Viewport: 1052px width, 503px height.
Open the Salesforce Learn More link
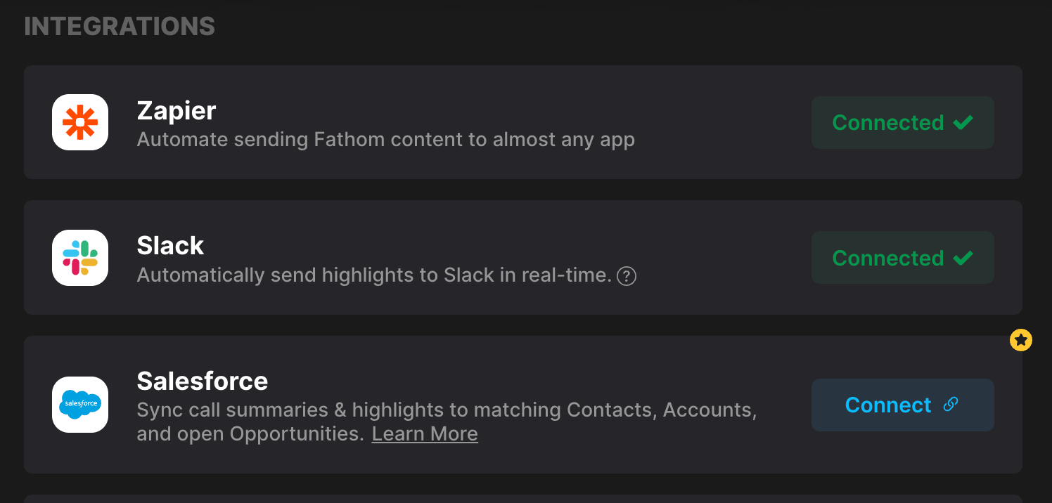pos(425,434)
